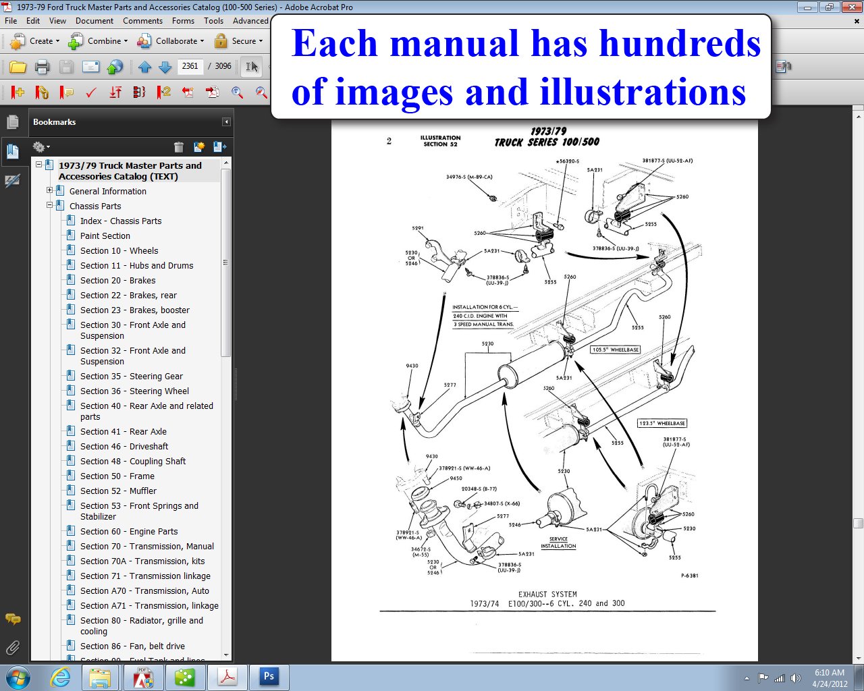Collapse the Chassis Parts bookmark tree
This screenshot has height=691, width=864.
pyautogui.click(x=49, y=205)
